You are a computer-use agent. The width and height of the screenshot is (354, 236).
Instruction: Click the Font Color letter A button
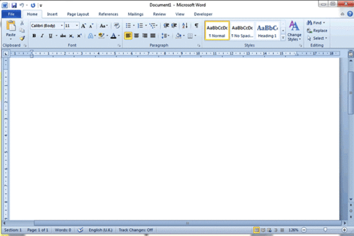pyautogui.click(x=113, y=35)
